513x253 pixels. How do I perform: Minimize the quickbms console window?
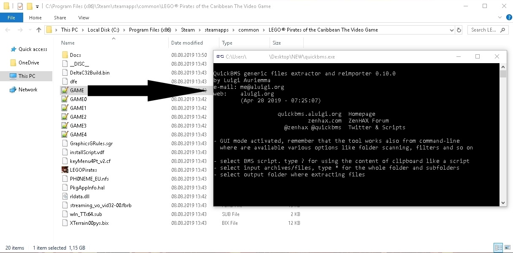458,56
